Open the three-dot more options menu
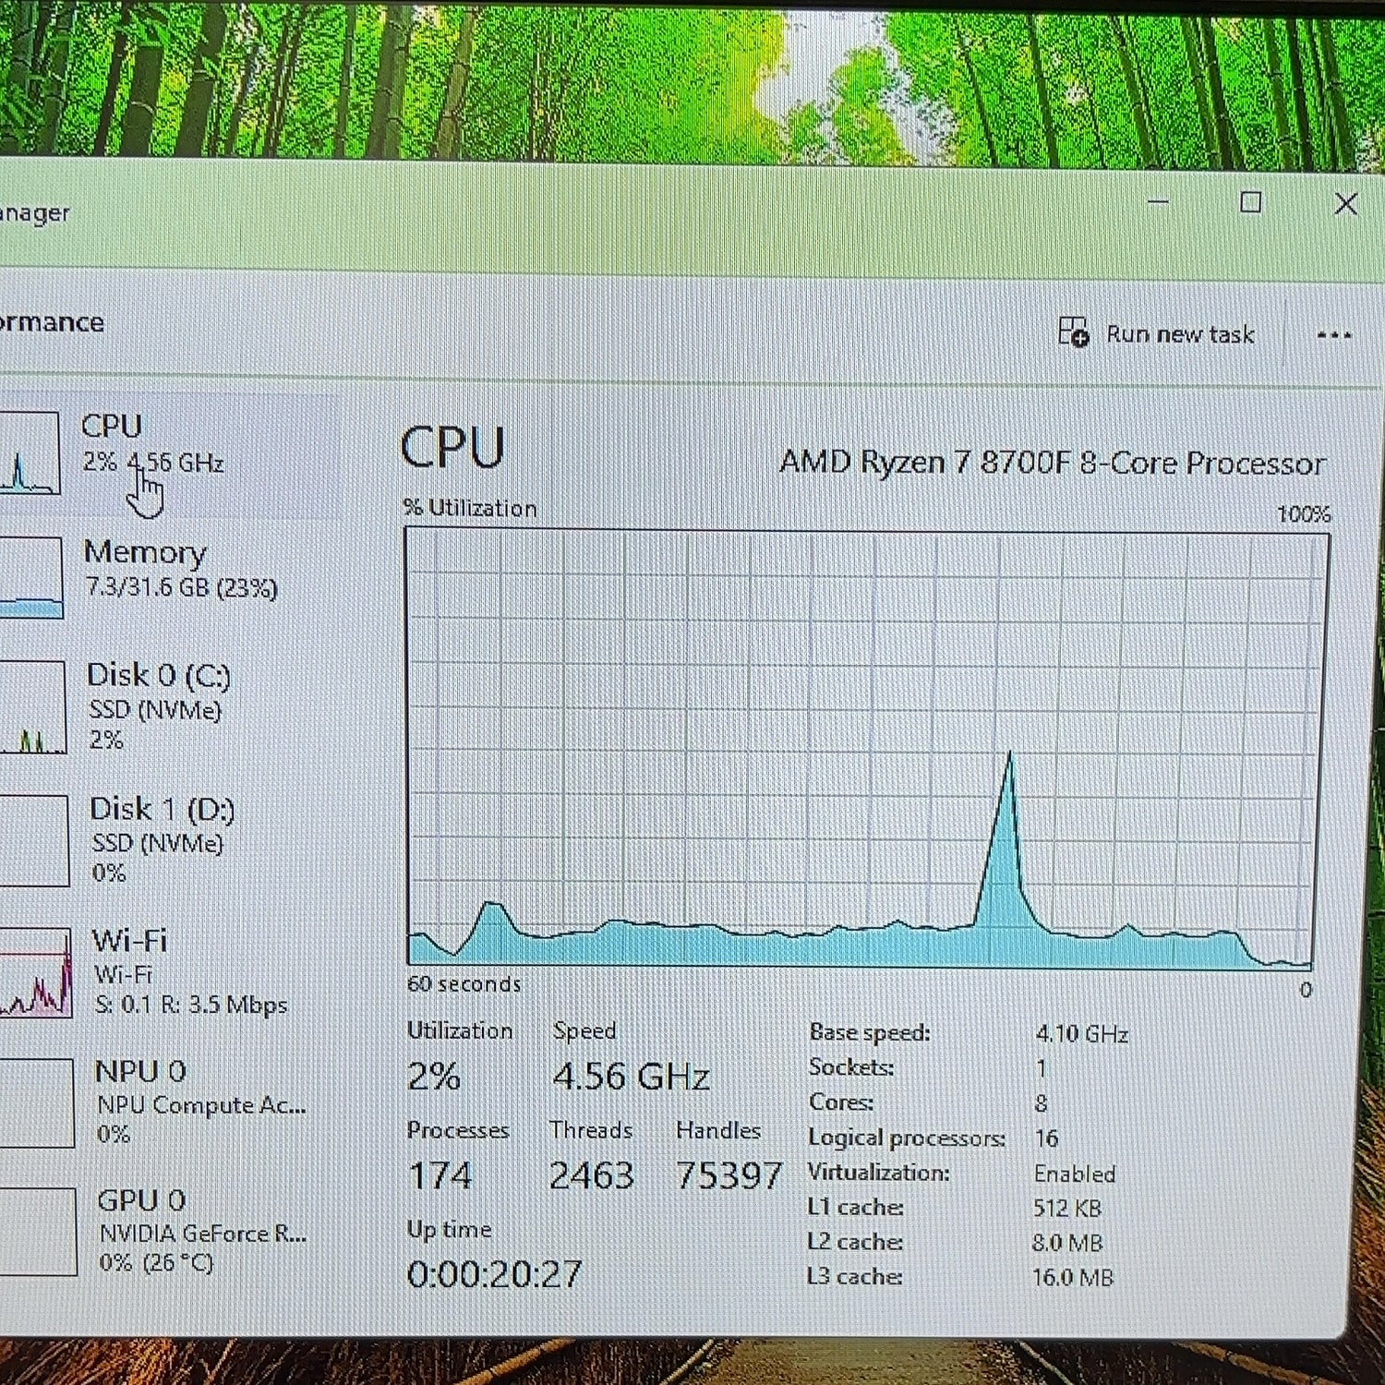Viewport: 1385px width, 1385px height. [1334, 335]
